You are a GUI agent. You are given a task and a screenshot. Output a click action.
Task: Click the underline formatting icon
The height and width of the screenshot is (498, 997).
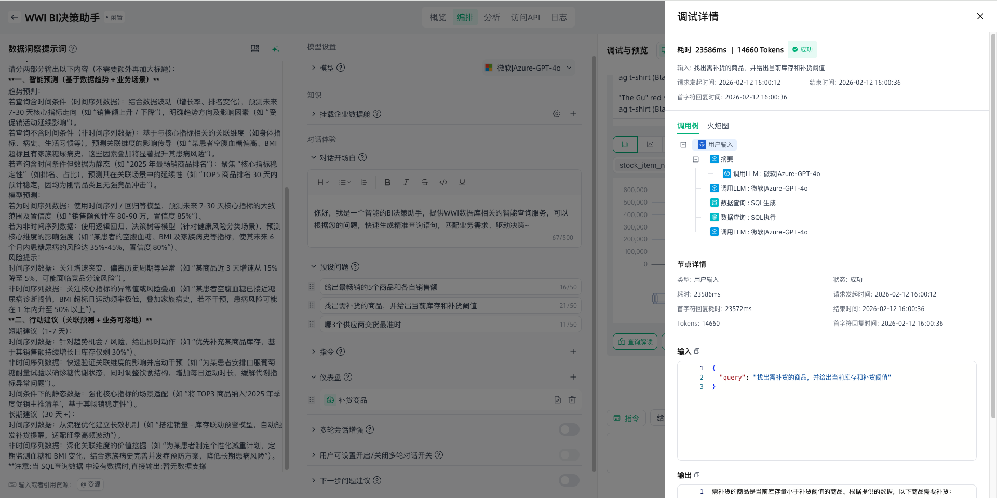pos(462,182)
